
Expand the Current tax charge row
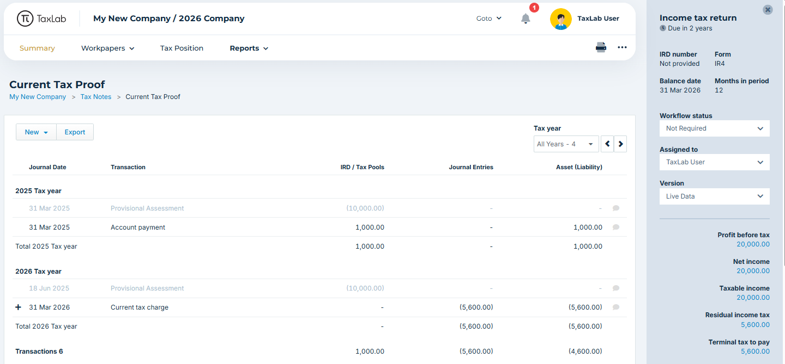pos(18,307)
